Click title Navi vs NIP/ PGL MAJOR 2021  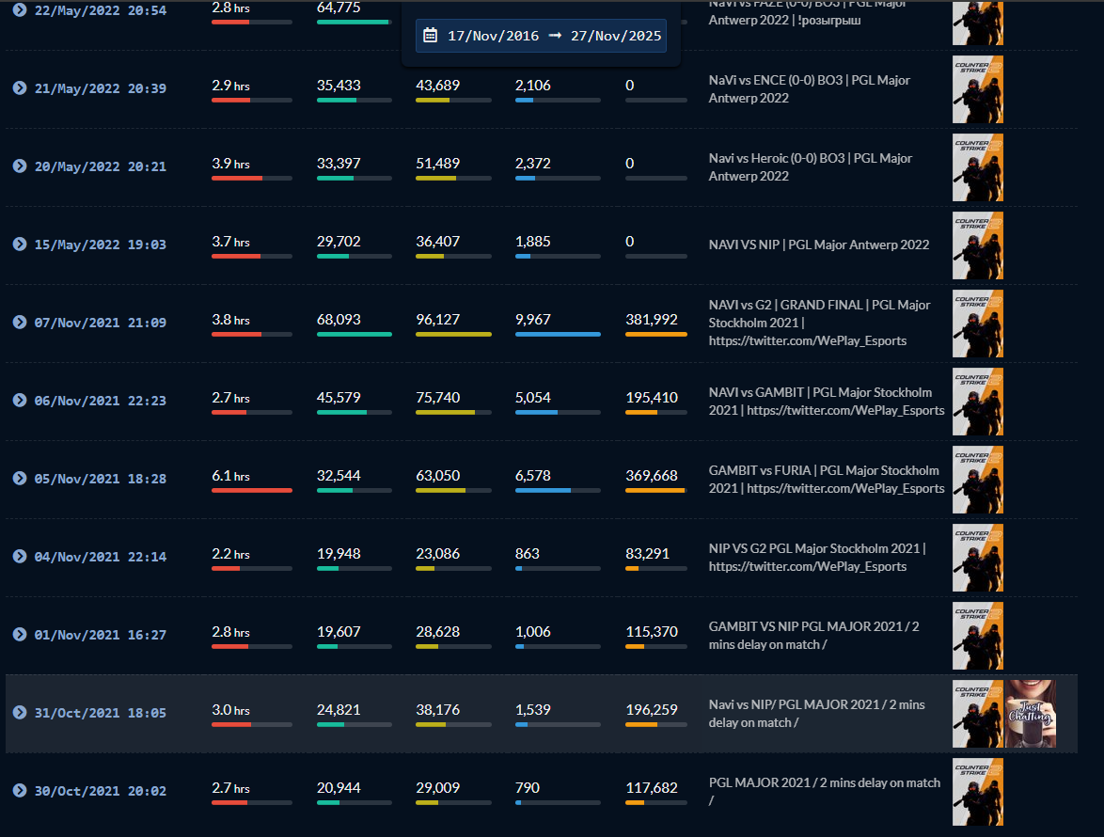(817, 713)
